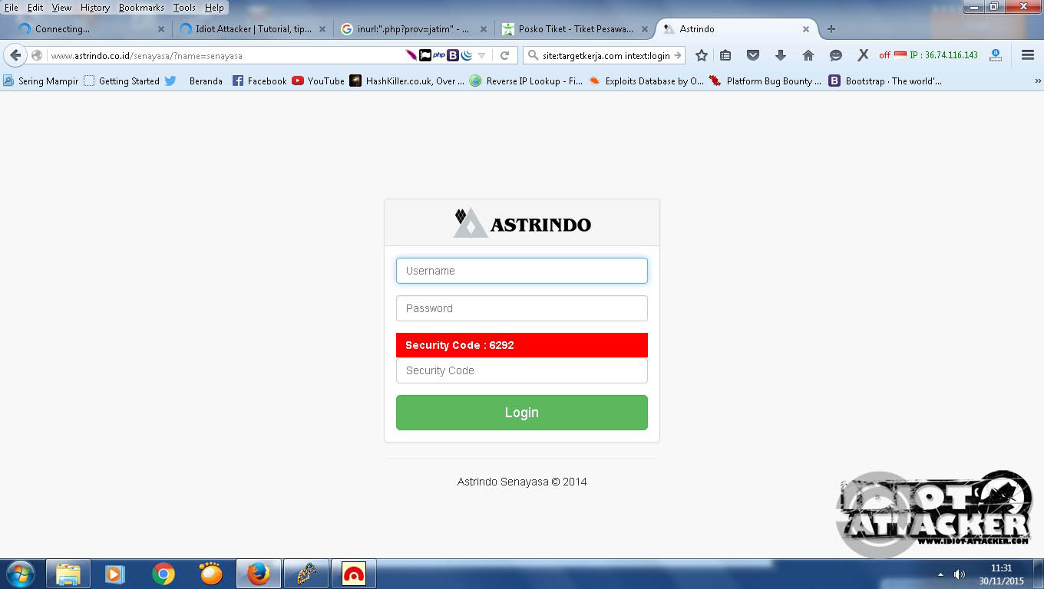Screen dimensions: 1044x589
Task: Open the Sering Mampir bookmark
Action: 41,81
